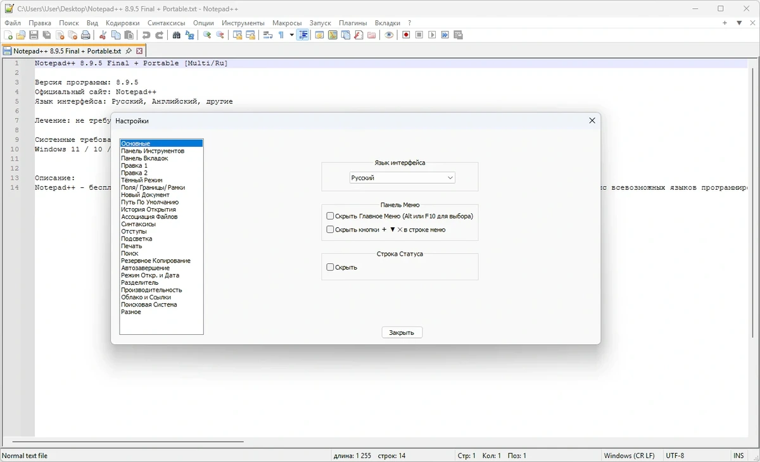Click INS indicator in status bar
The height and width of the screenshot is (462, 760).
(x=738, y=456)
